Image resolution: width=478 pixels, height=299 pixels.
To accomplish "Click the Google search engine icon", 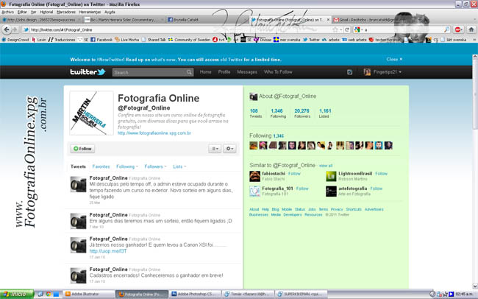I will click(x=357, y=29).
